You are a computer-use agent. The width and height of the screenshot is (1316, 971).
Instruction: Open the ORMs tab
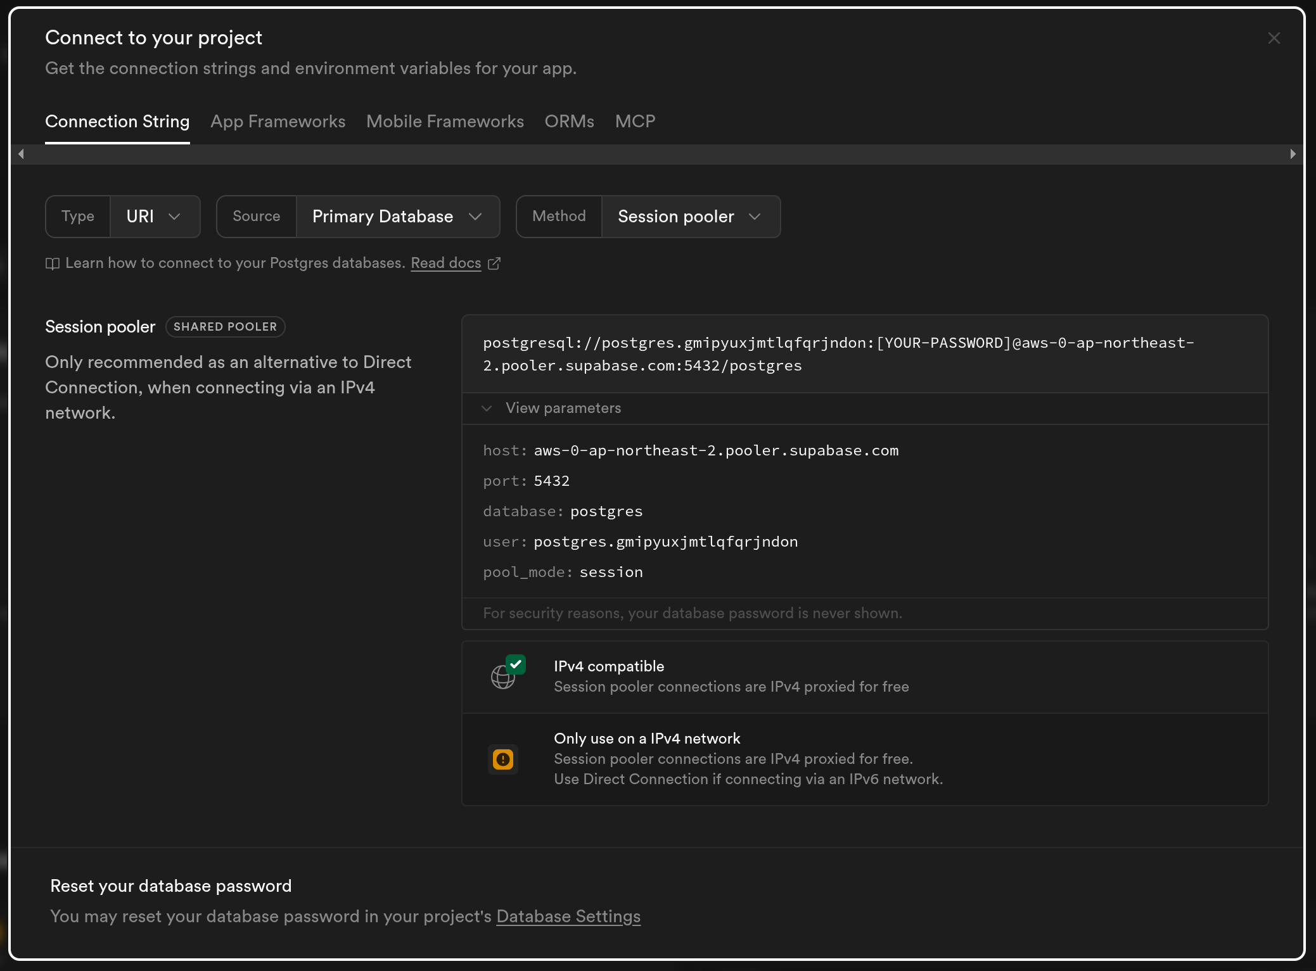tap(570, 121)
